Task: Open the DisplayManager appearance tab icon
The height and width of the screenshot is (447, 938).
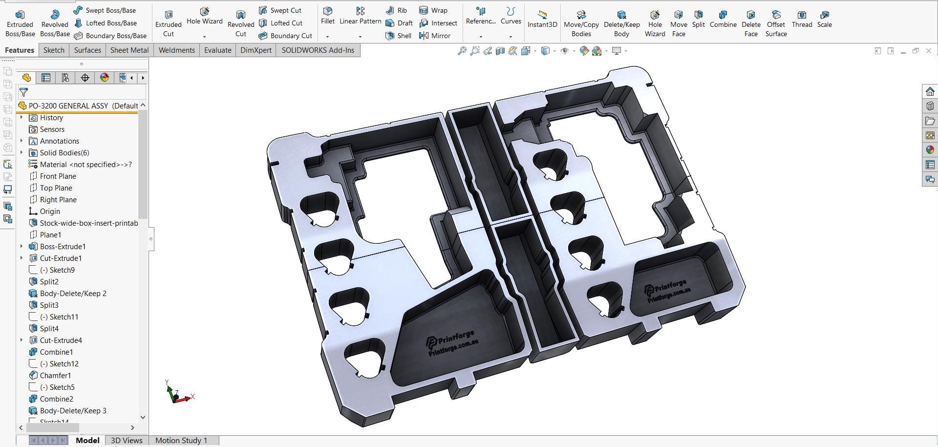Action: point(104,78)
